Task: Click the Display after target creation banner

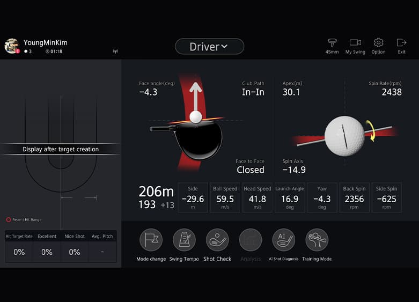Action: (x=61, y=150)
